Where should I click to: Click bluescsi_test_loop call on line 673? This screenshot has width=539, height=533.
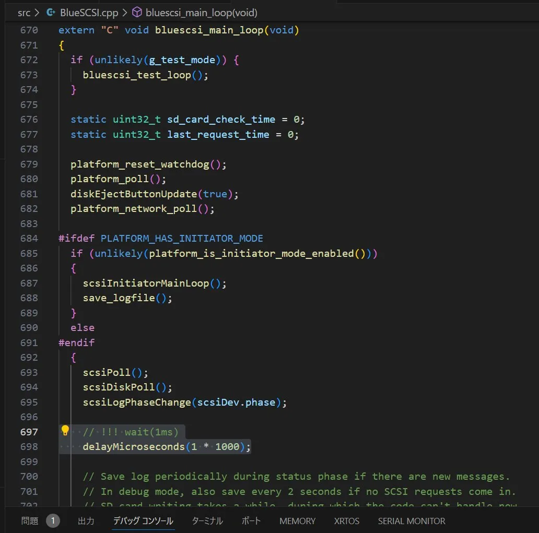[x=137, y=75]
